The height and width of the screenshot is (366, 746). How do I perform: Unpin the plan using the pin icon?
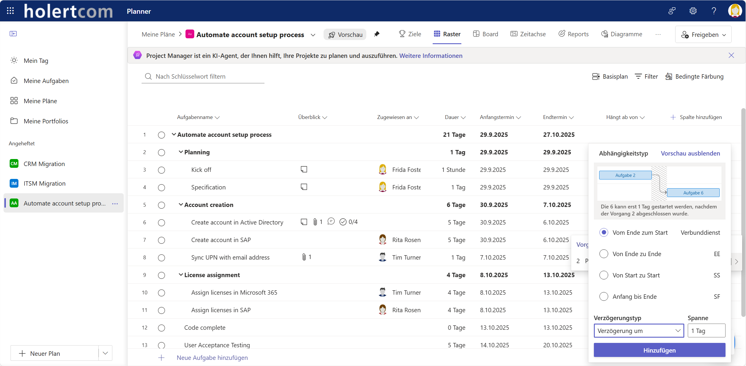pyautogui.click(x=377, y=34)
